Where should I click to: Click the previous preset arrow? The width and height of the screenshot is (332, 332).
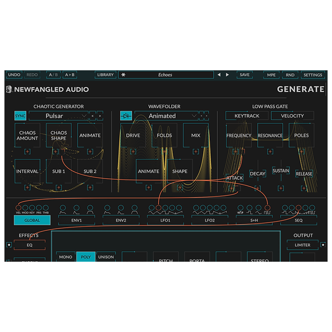pyautogui.click(x=219, y=75)
